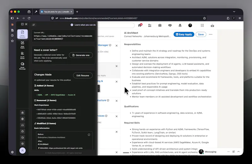Open extension panel in new window
This screenshot has width=252, height=164.
click(x=22, y=24)
